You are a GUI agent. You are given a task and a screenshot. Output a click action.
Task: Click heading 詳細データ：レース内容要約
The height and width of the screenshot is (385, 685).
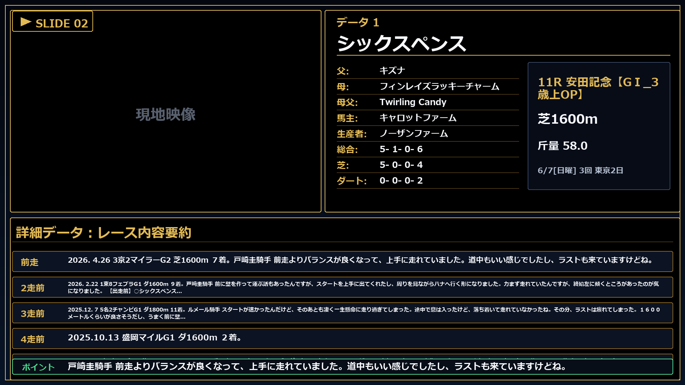tap(103, 233)
